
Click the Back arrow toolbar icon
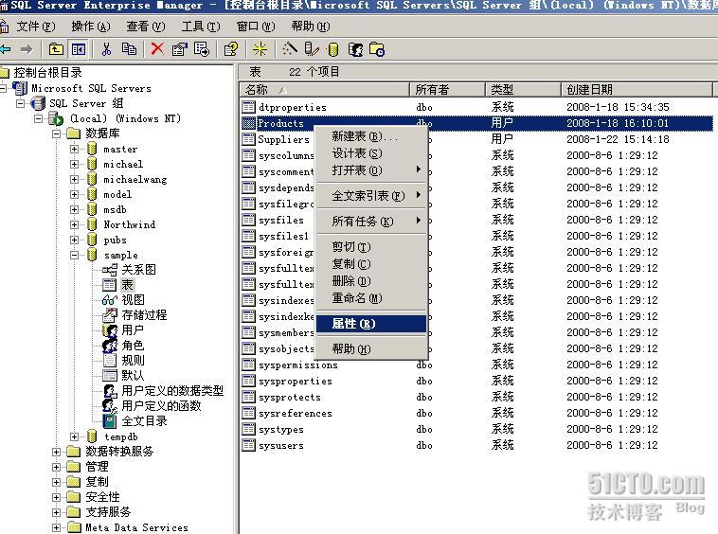(x=6, y=49)
